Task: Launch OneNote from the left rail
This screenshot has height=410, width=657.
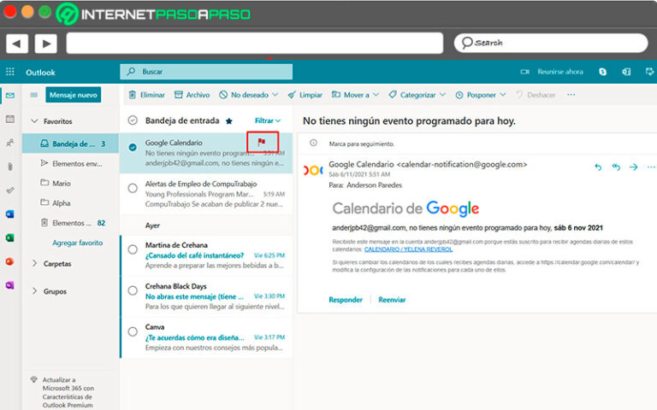Action: pyautogui.click(x=10, y=285)
